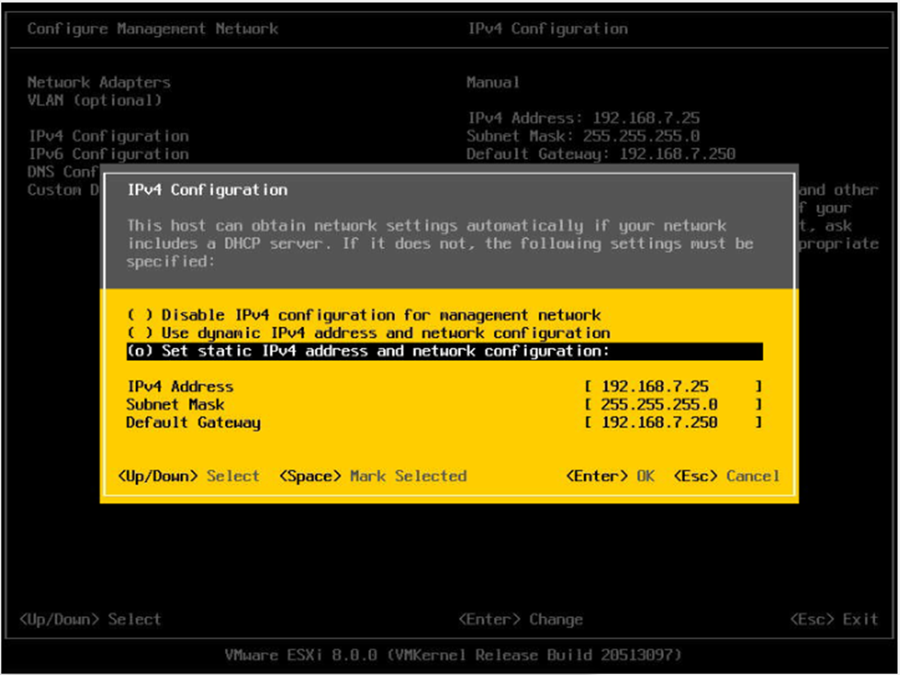Select IPv6 Configuration in left menu
Screen dimensions: 900x675
click(109, 154)
